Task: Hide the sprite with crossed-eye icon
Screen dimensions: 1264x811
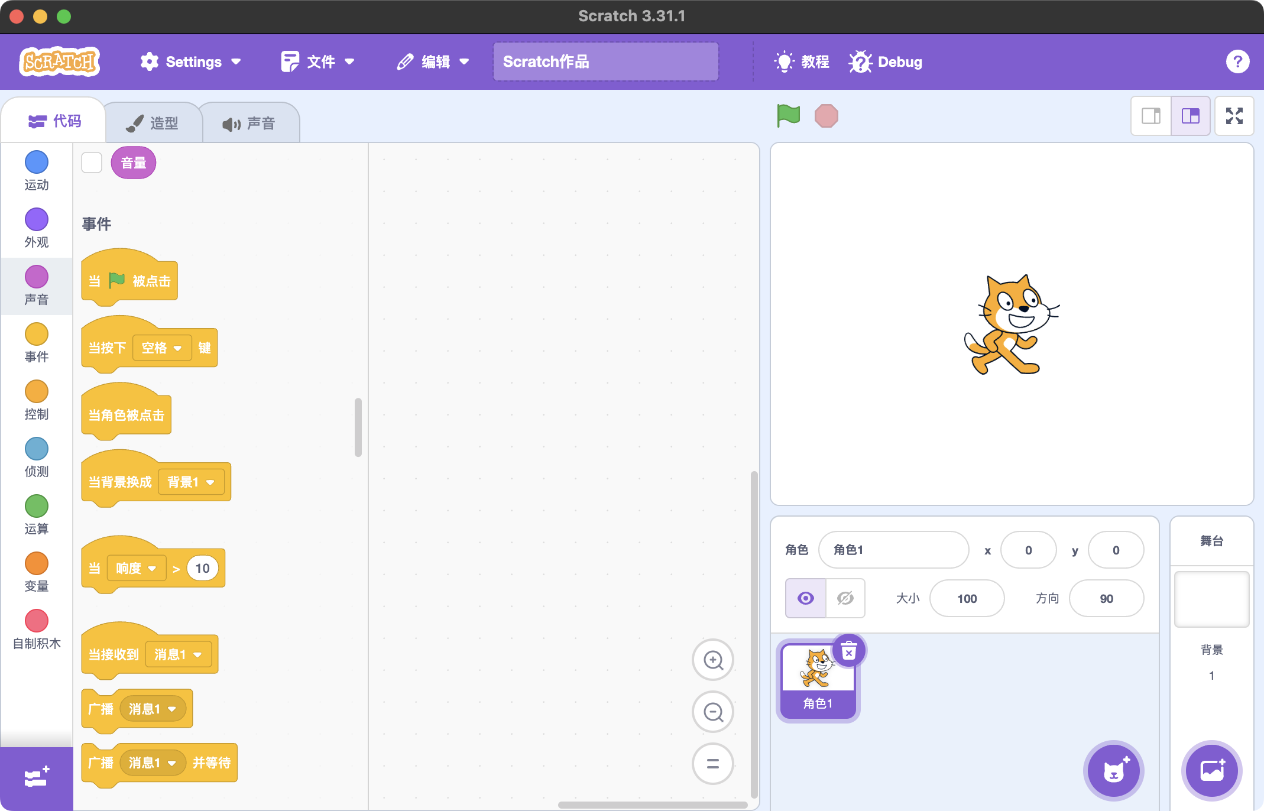Action: click(845, 598)
